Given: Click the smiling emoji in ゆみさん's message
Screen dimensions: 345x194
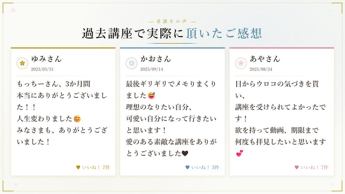Looking at the screenshot, I should tap(77, 119).
